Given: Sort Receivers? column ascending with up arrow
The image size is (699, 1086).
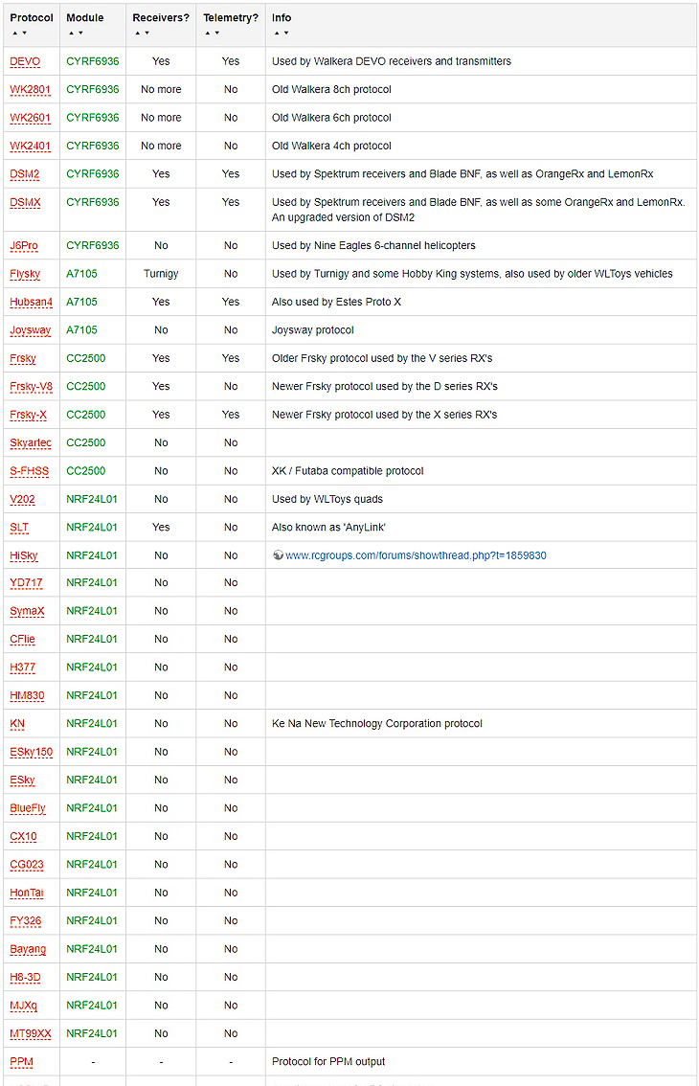Looking at the screenshot, I should (137, 33).
